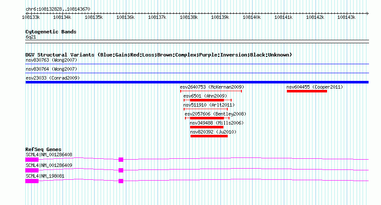Click the chr6:108132828..108143670 coordinates text
Screen dimensions: 381x205
[58, 9]
